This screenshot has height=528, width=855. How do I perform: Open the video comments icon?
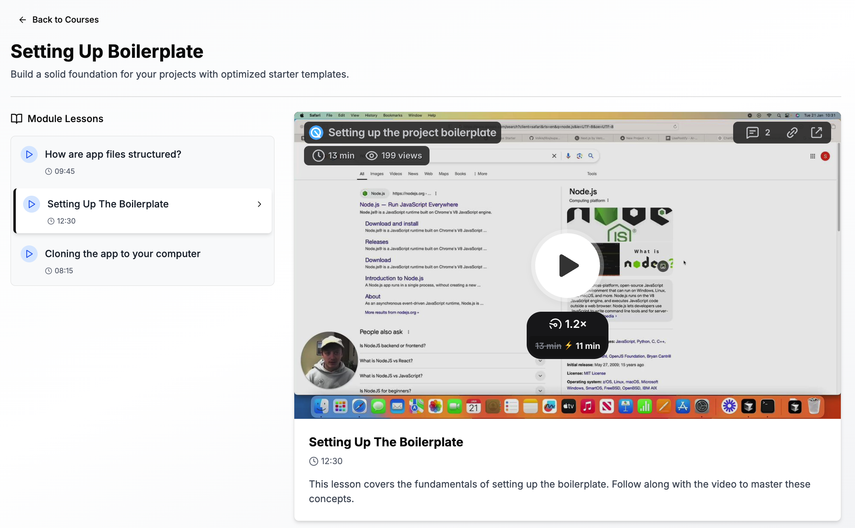pyautogui.click(x=752, y=133)
